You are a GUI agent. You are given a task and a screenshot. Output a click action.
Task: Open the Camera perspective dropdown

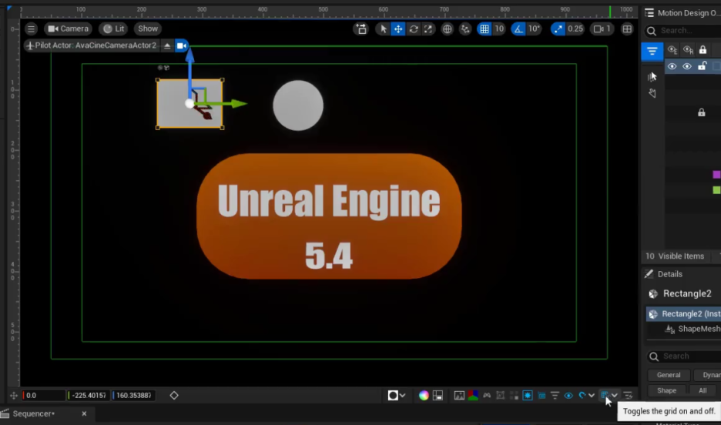(x=68, y=28)
